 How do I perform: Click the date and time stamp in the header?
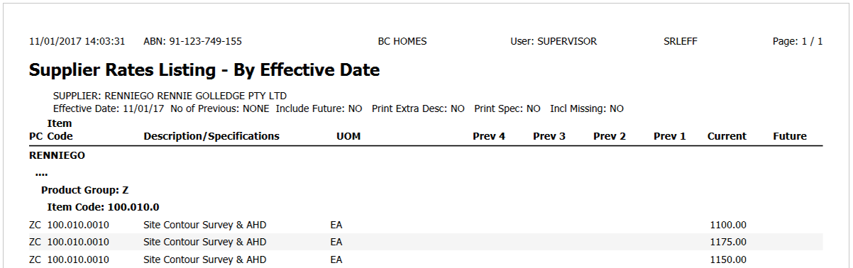coord(77,41)
